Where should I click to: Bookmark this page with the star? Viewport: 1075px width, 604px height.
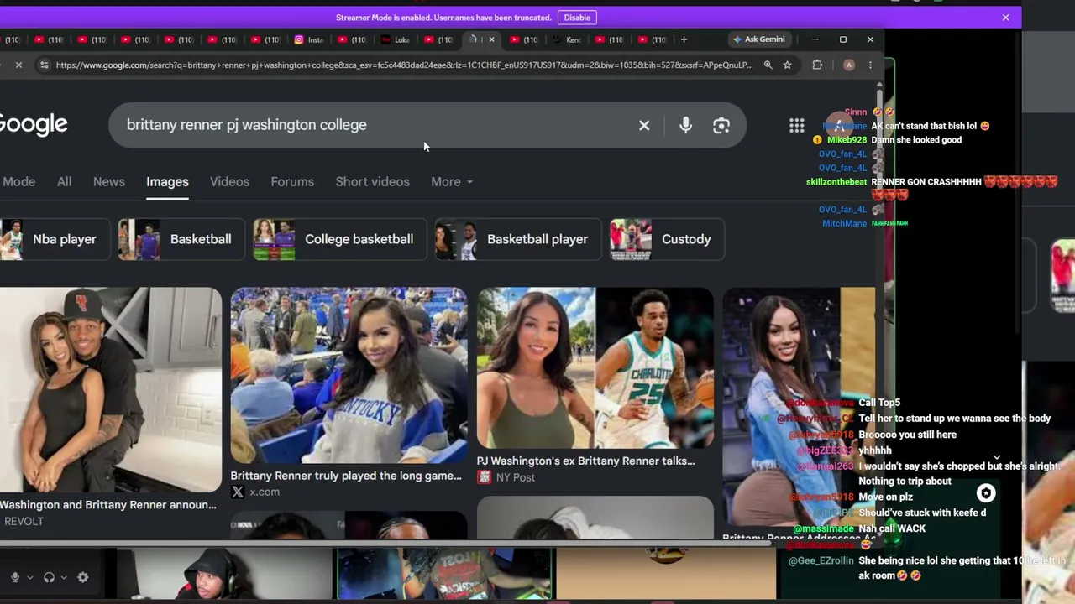787,65
